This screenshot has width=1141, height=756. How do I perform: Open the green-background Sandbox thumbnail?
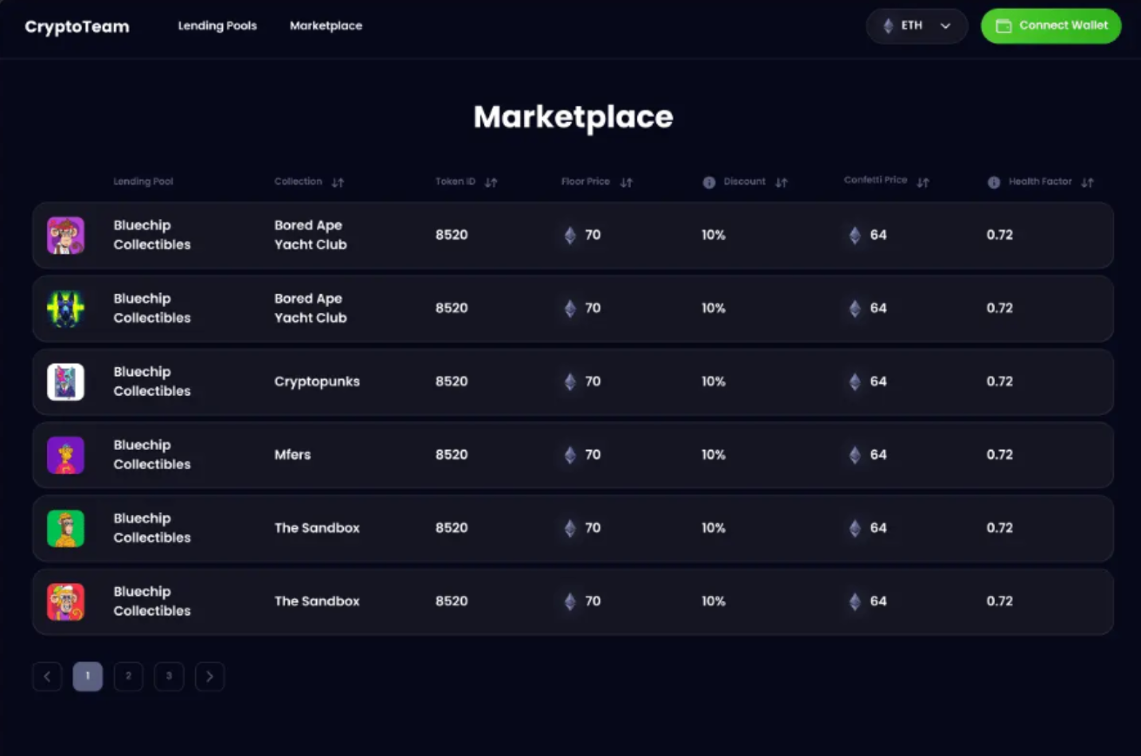65,528
